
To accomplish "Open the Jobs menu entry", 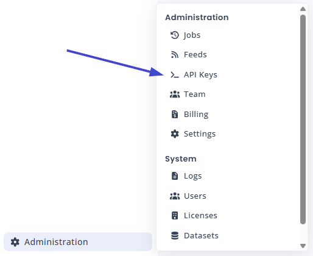I will click(192, 35).
